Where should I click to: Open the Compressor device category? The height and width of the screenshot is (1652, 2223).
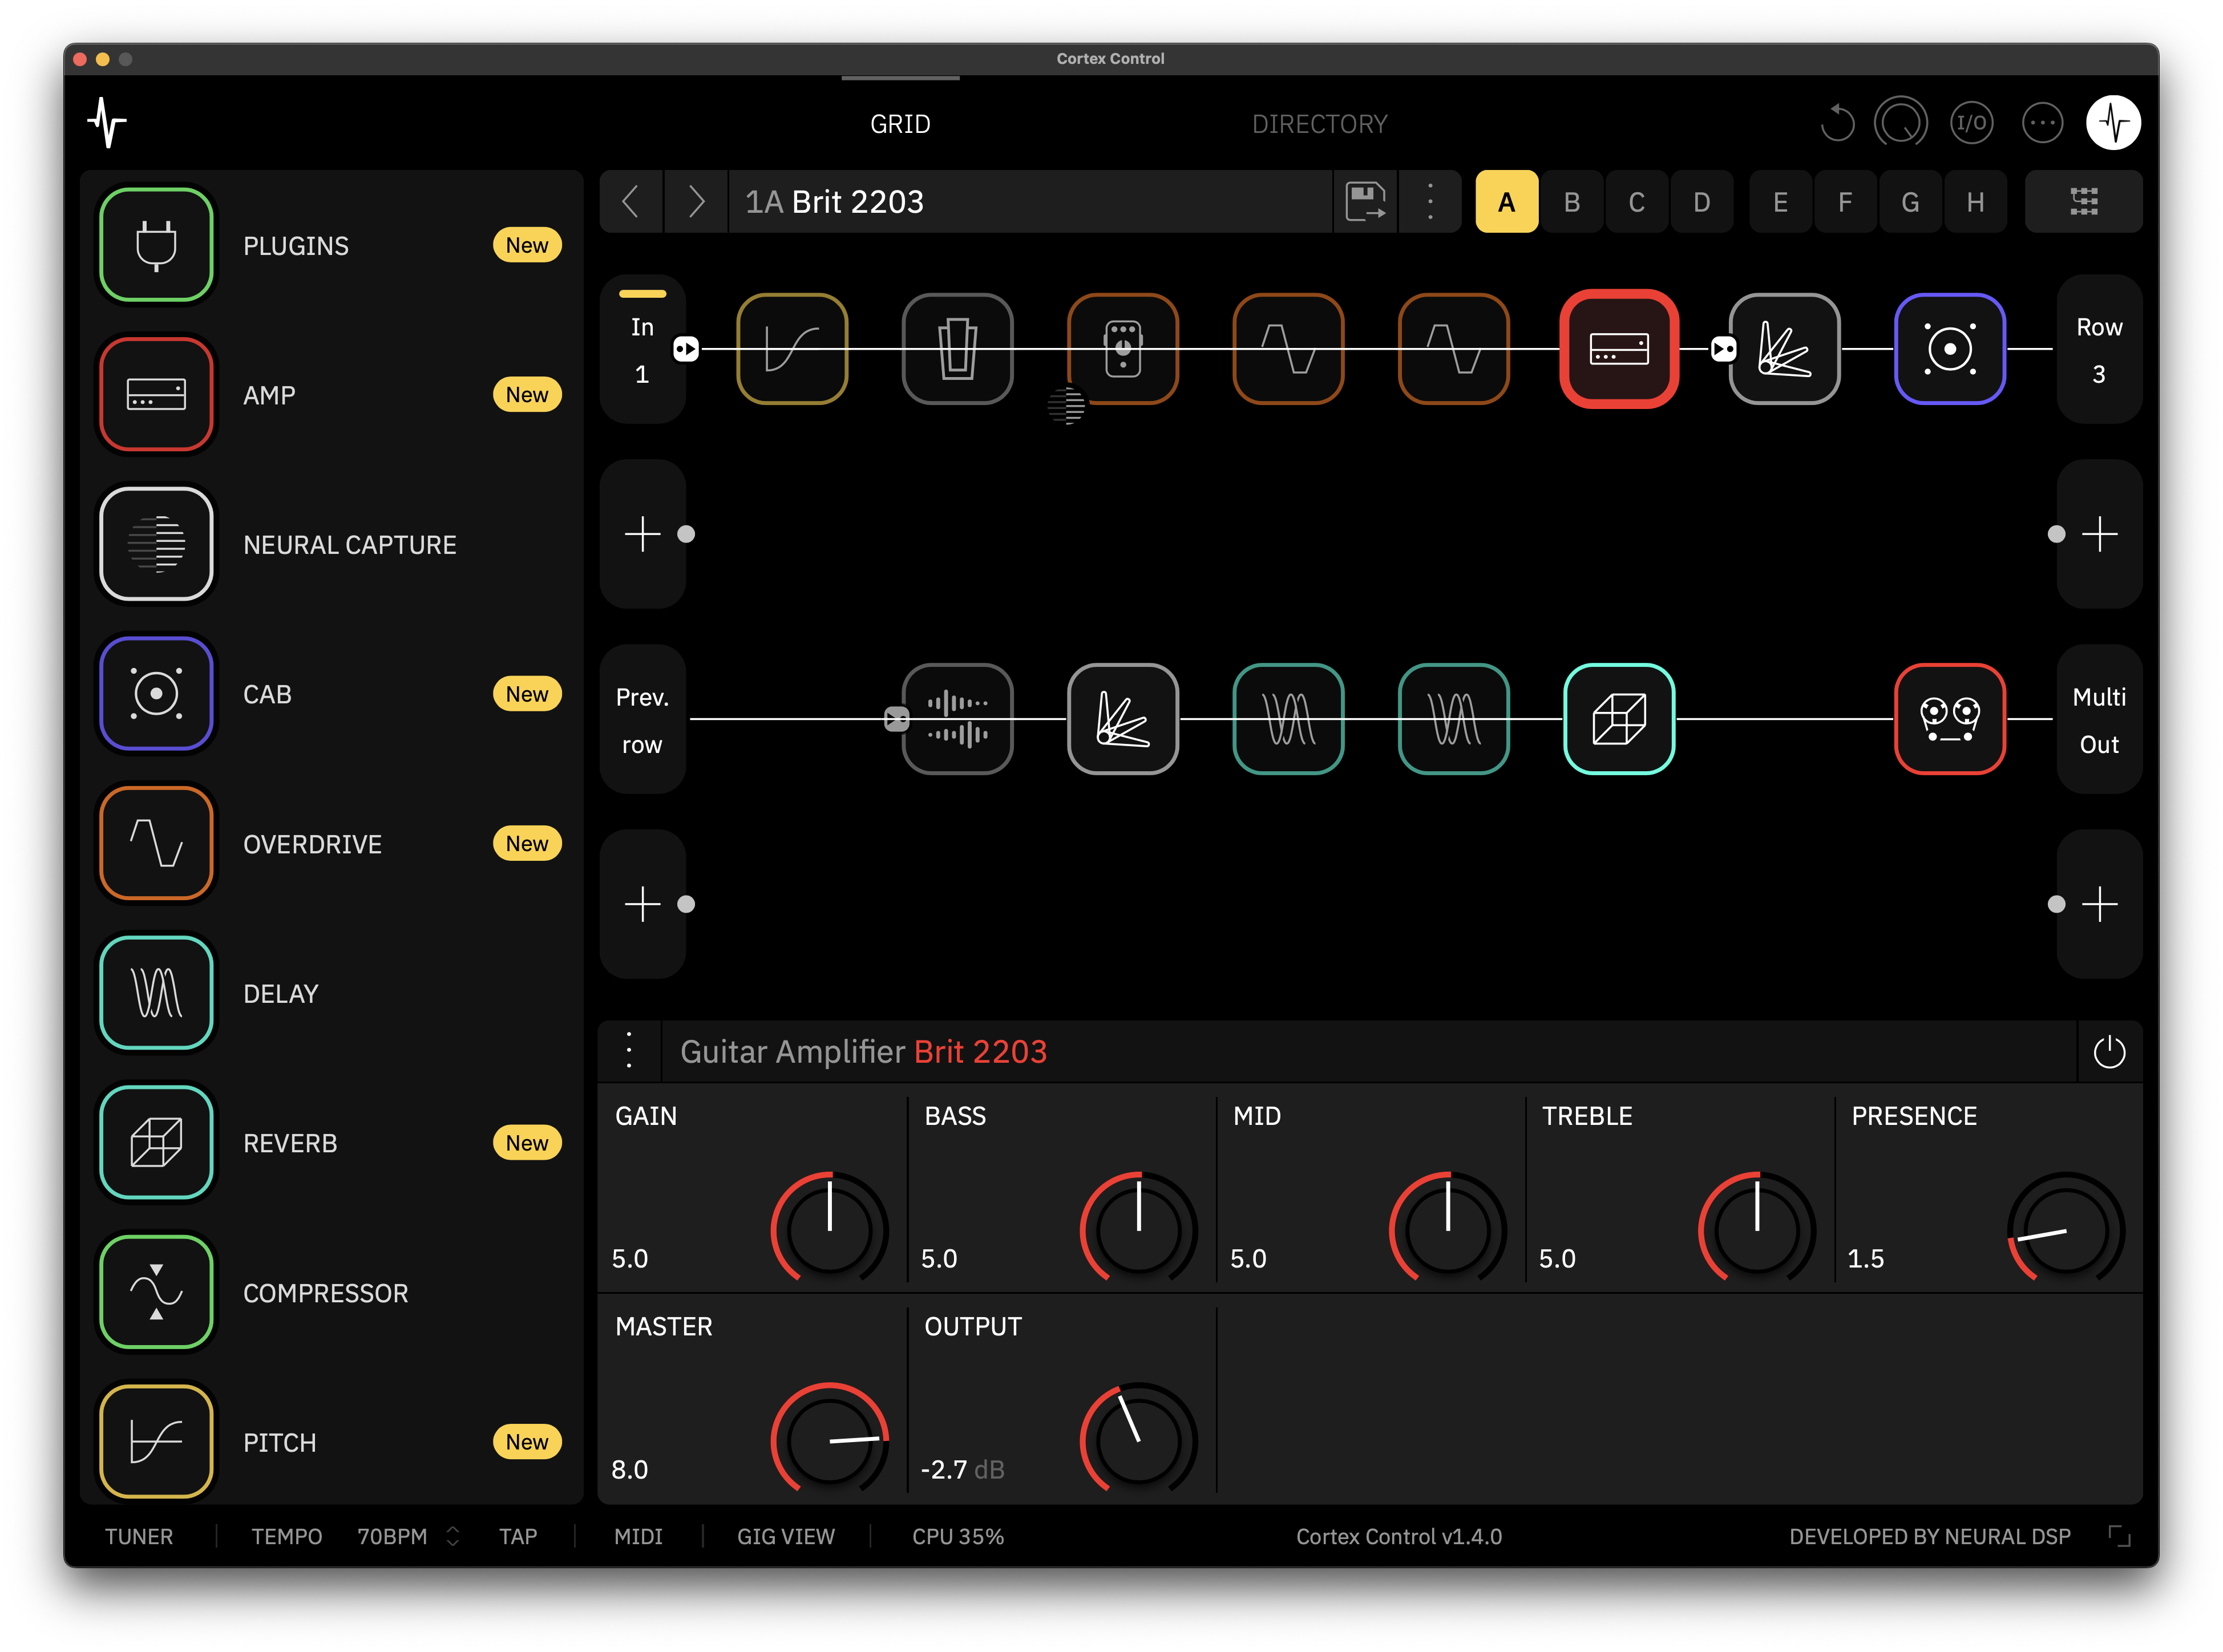[157, 1292]
